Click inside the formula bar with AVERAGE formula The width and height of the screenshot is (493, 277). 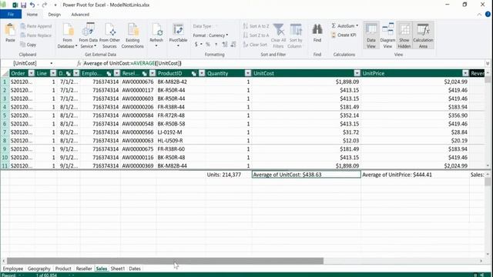pos(283,63)
